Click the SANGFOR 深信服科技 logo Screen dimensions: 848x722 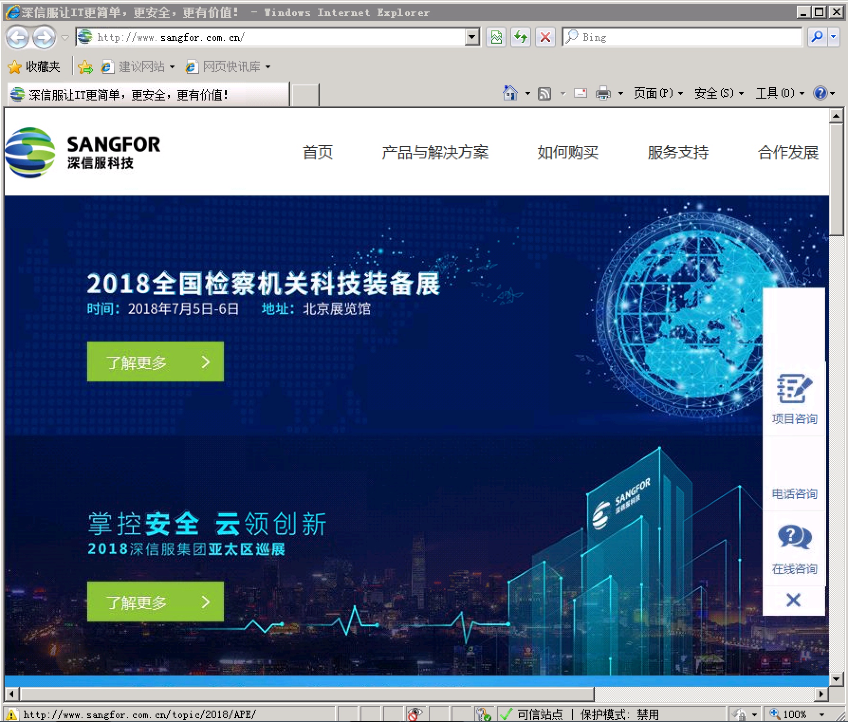83,152
